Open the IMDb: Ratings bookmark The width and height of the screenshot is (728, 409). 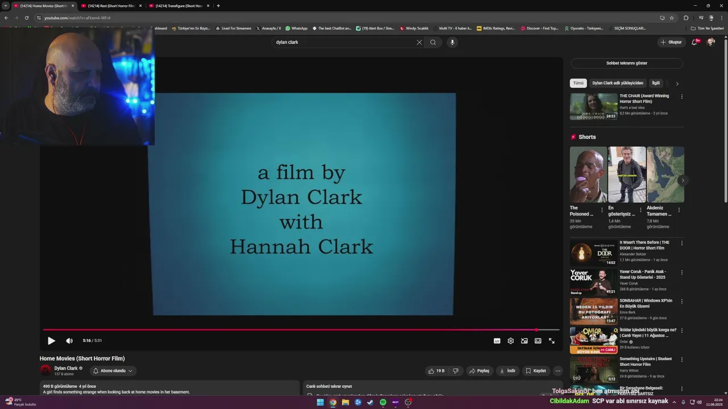[496, 28]
